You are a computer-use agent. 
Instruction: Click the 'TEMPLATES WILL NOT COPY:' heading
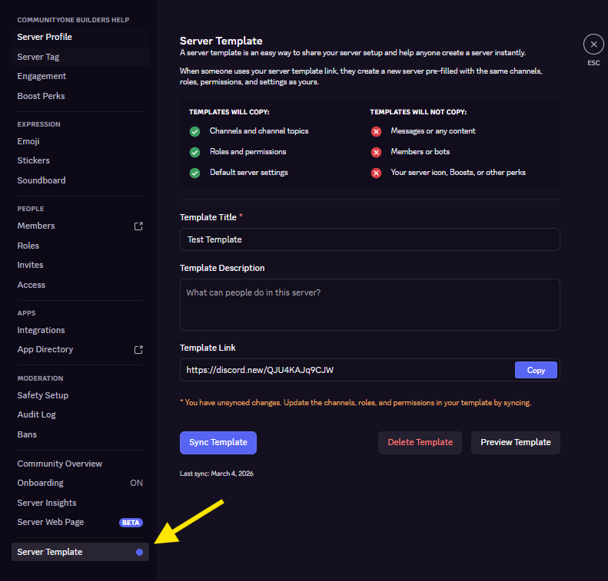418,112
